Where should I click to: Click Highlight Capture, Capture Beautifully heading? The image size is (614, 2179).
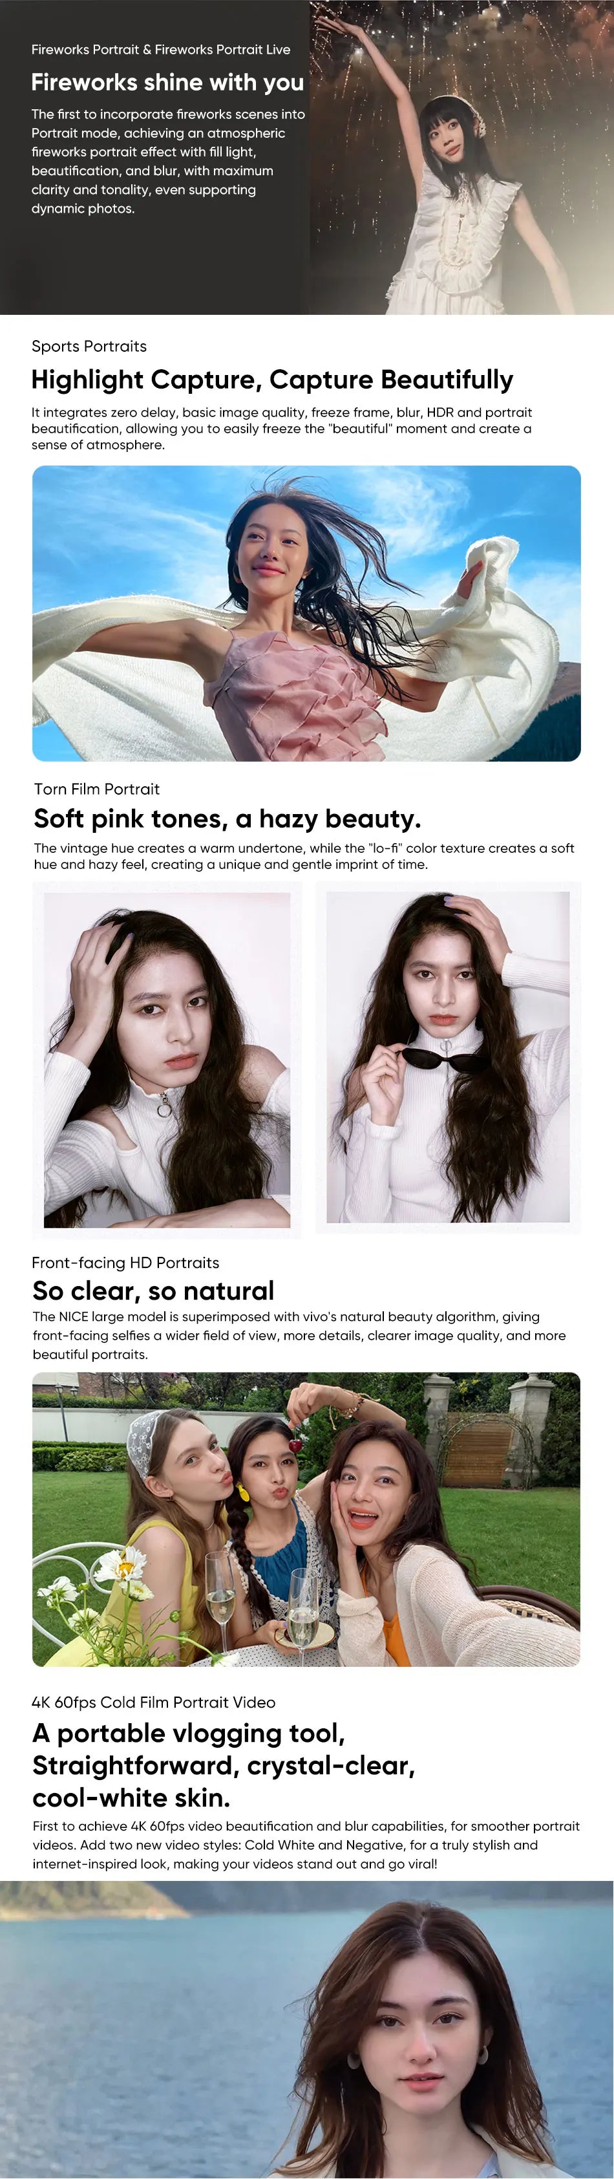point(272,379)
